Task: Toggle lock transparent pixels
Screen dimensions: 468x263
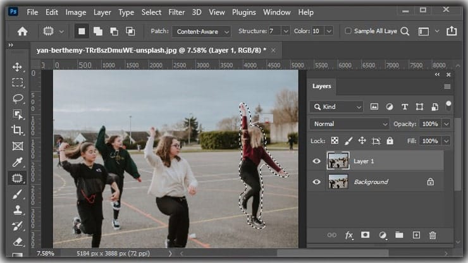Action: coord(335,140)
